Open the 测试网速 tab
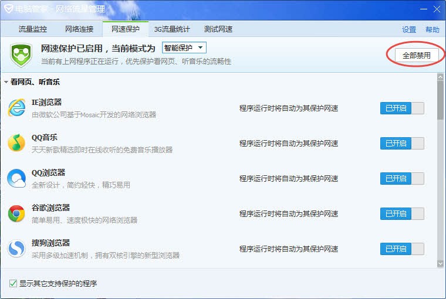Screen dimensions: 446x299 pyautogui.click(x=218, y=29)
